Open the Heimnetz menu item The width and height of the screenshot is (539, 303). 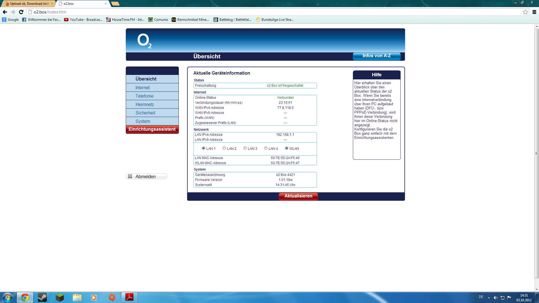coord(145,104)
